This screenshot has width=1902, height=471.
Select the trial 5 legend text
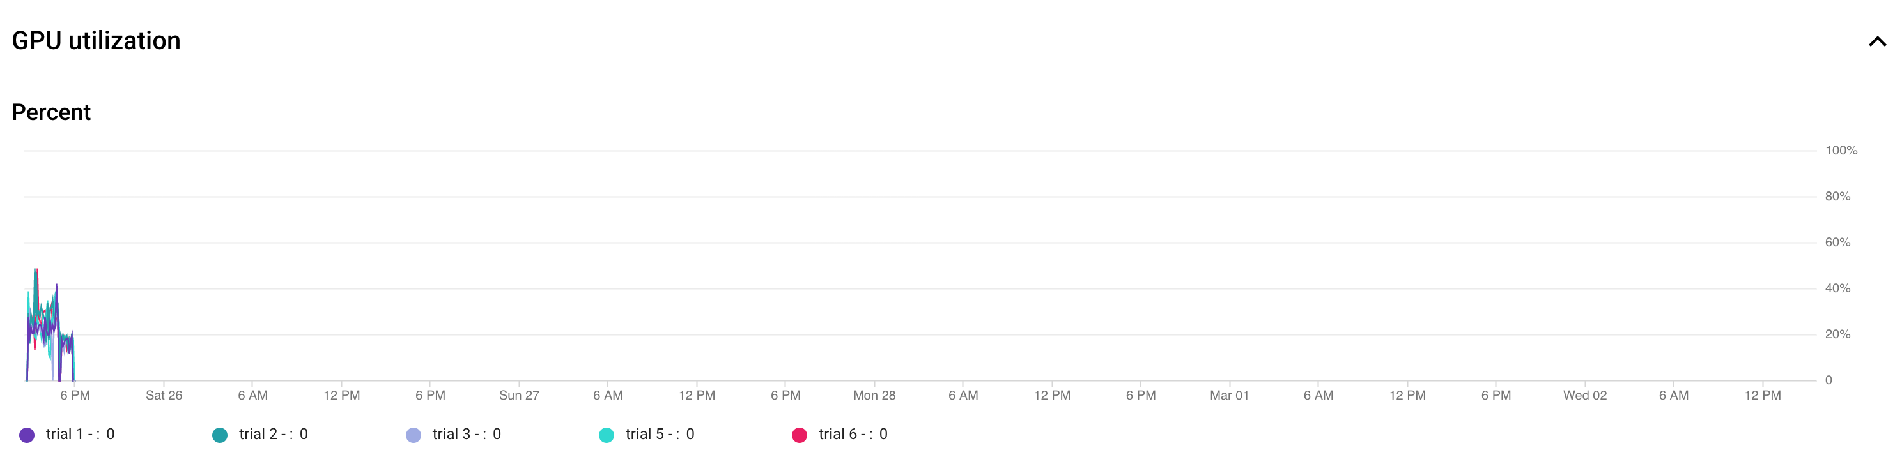tap(660, 434)
